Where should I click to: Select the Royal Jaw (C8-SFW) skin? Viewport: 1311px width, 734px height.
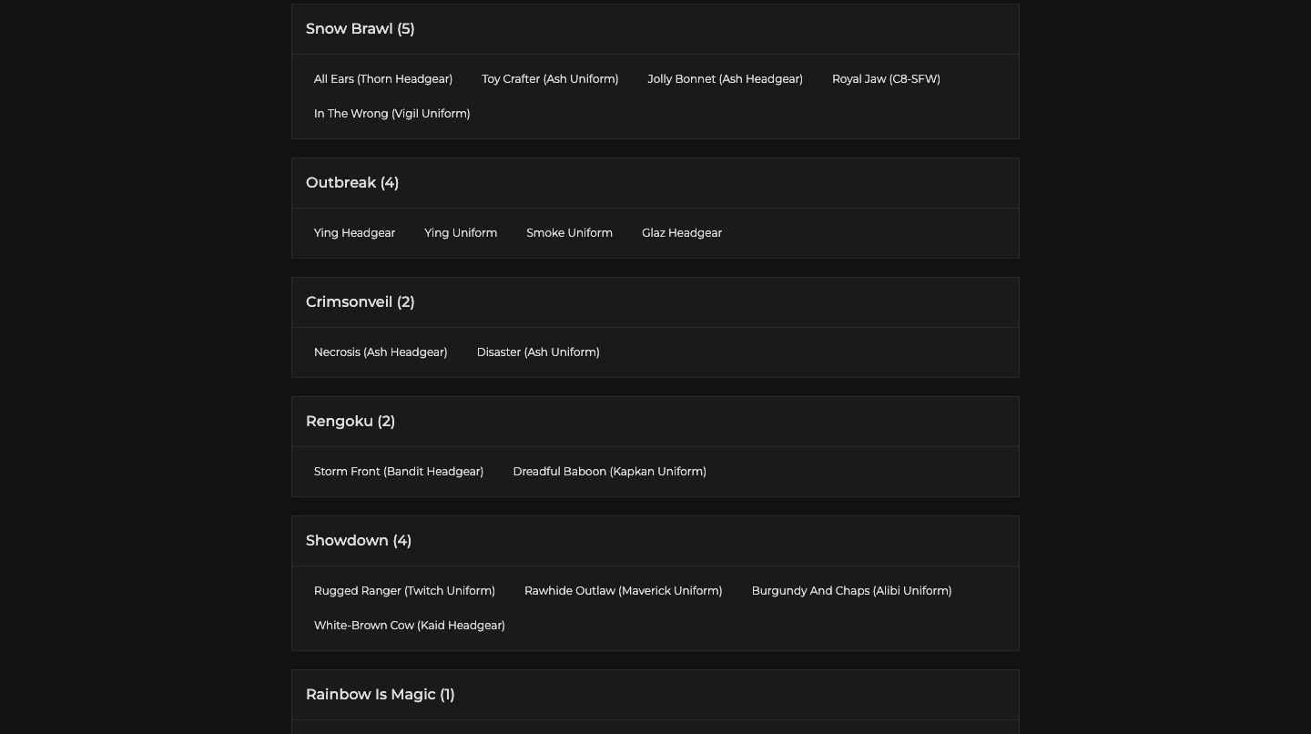[886, 79]
